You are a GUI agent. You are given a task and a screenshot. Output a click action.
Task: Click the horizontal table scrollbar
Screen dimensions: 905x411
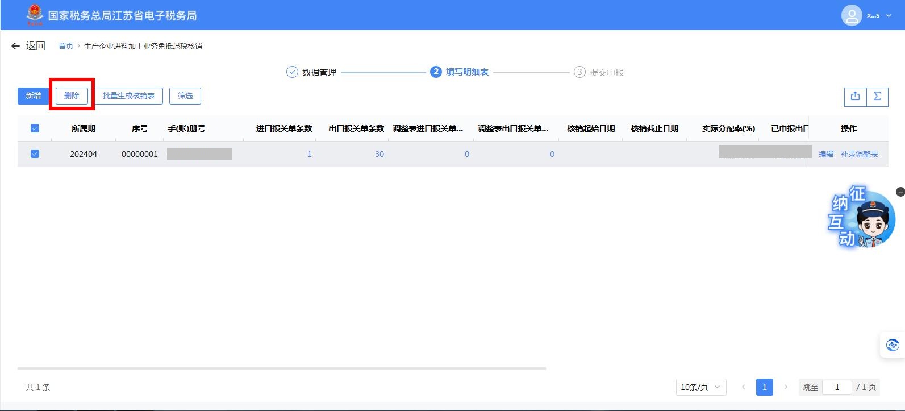point(281,368)
